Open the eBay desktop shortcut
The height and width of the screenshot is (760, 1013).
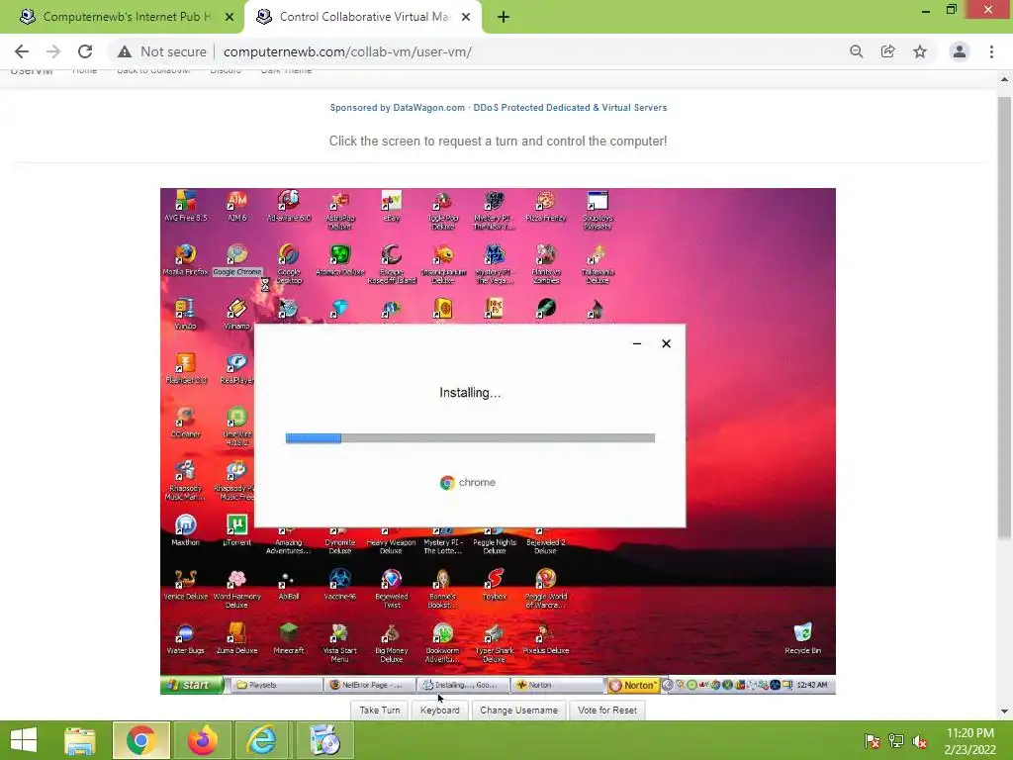[392, 207]
